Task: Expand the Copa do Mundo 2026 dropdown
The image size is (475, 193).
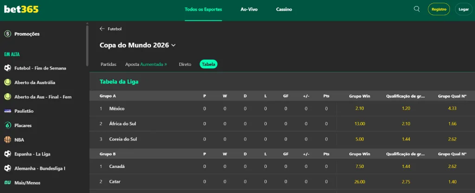Action: pyautogui.click(x=173, y=45)
